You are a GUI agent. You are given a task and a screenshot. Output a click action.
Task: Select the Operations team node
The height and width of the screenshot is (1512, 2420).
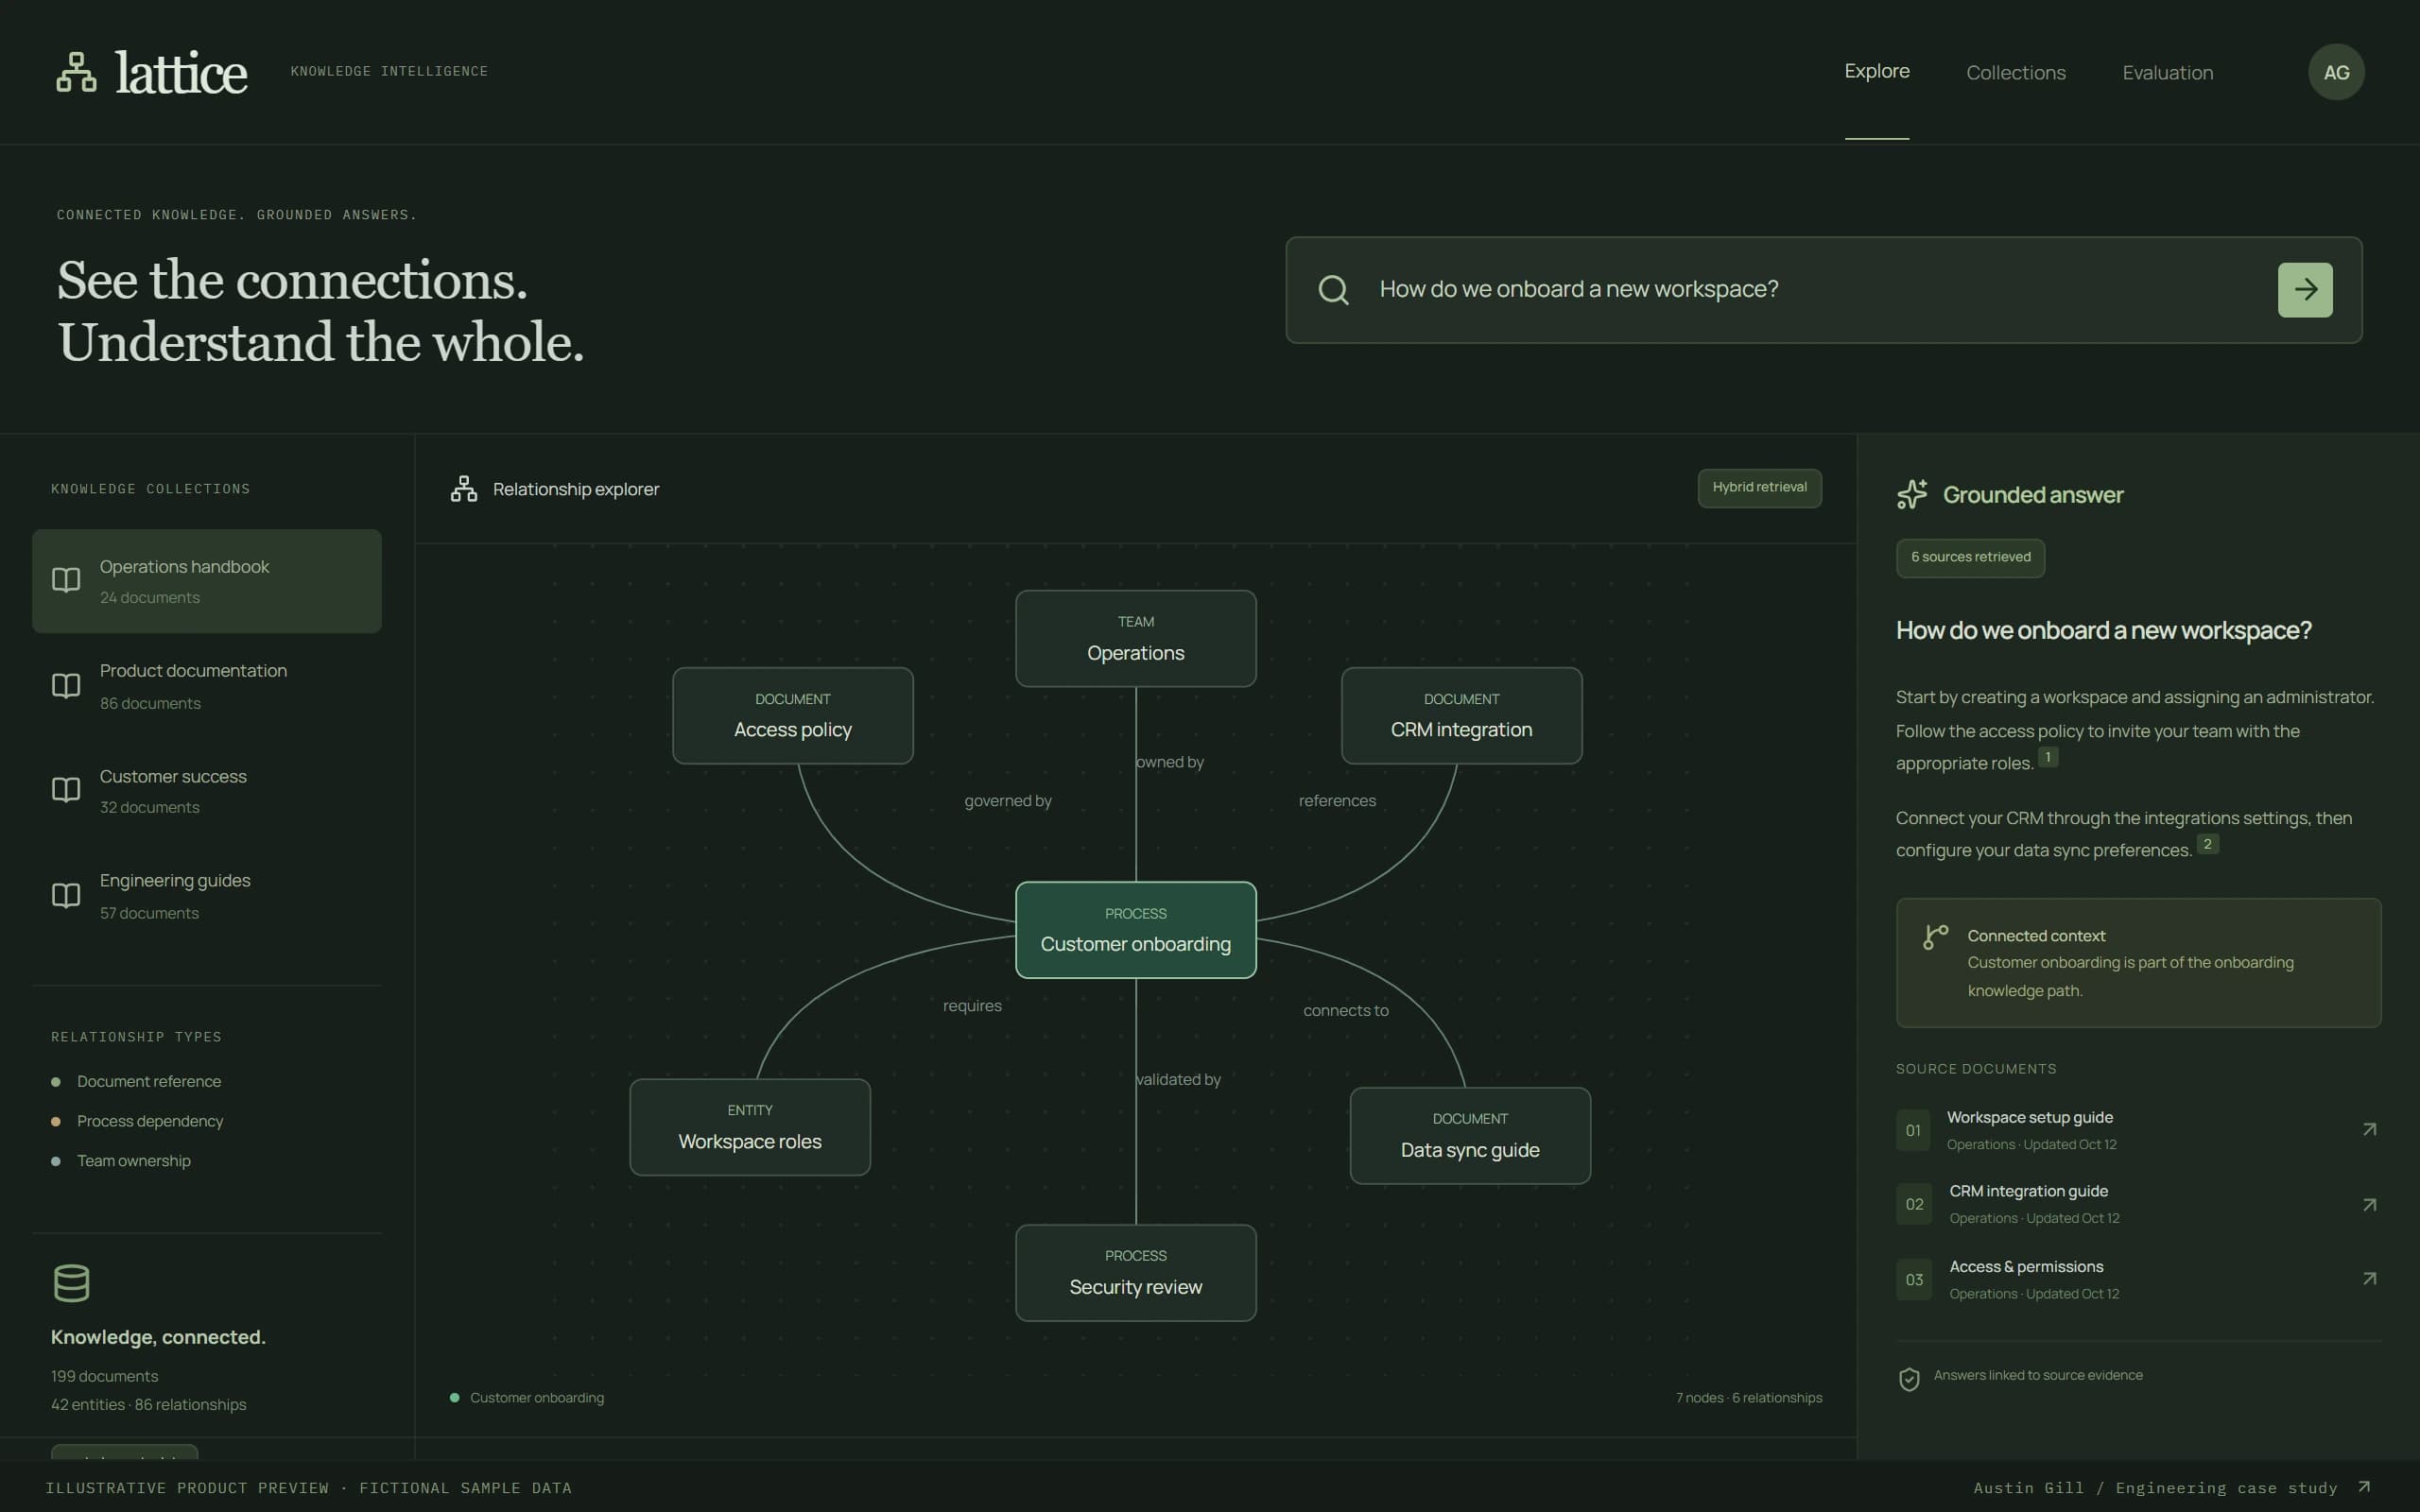1136,638
